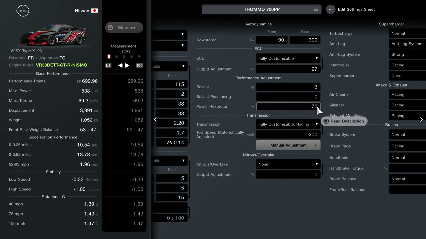Viewport: 426px width, 239px height.
Task: Change the Handbrake Normal setting
Action: [x=407, y=158]
